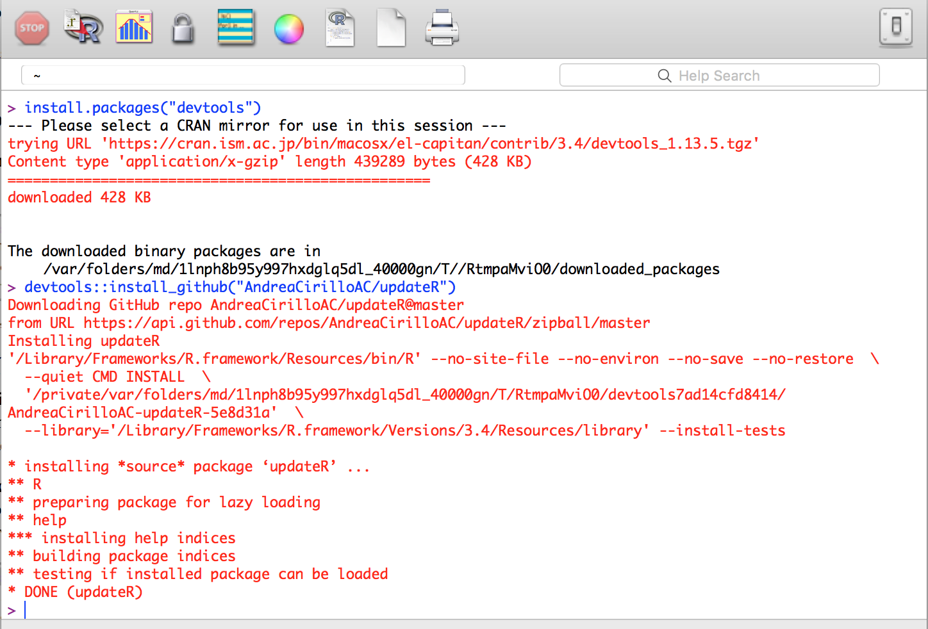This screenshot has width=928, height=629.
Task: Place cursor at the empty console prompt
Action: [x=26, y=610]
